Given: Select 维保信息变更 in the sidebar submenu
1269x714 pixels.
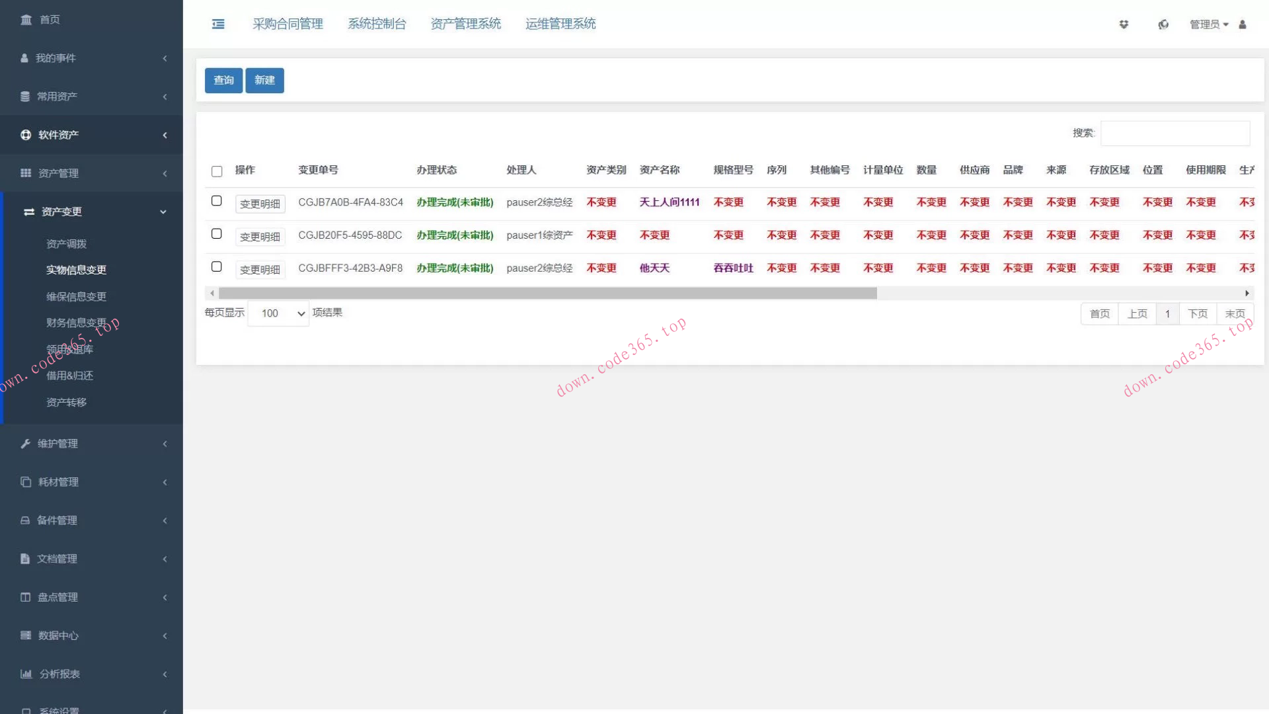Looking at the screenshot, I should pyautogui.click(x=76, y=297).
